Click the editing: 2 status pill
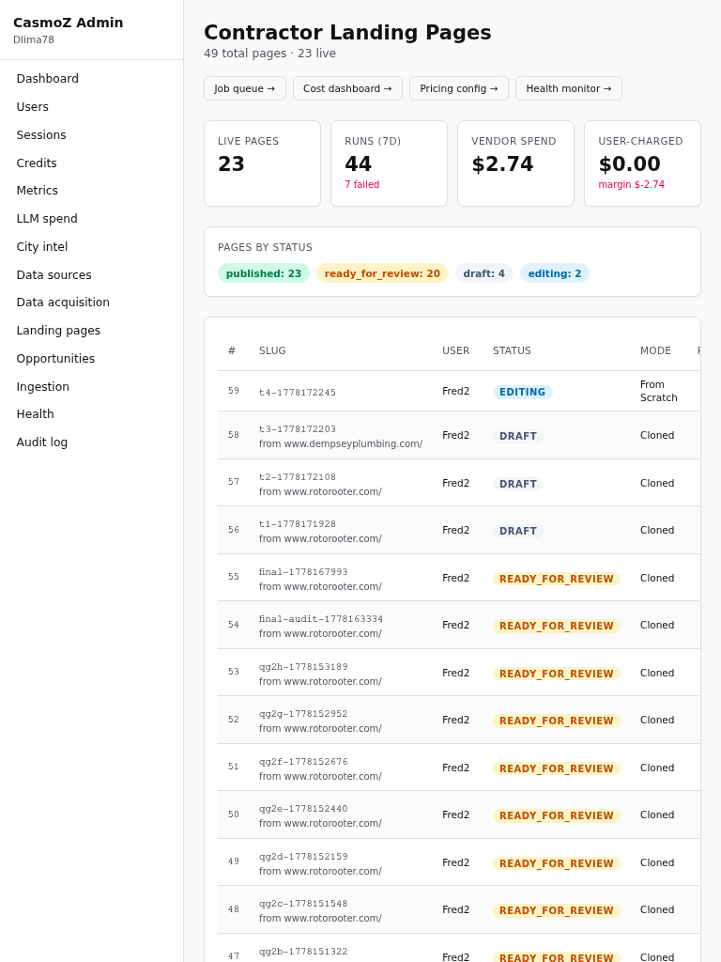Image resolution: width=721 pixels, height=962 pixels. tap(554, 273)
